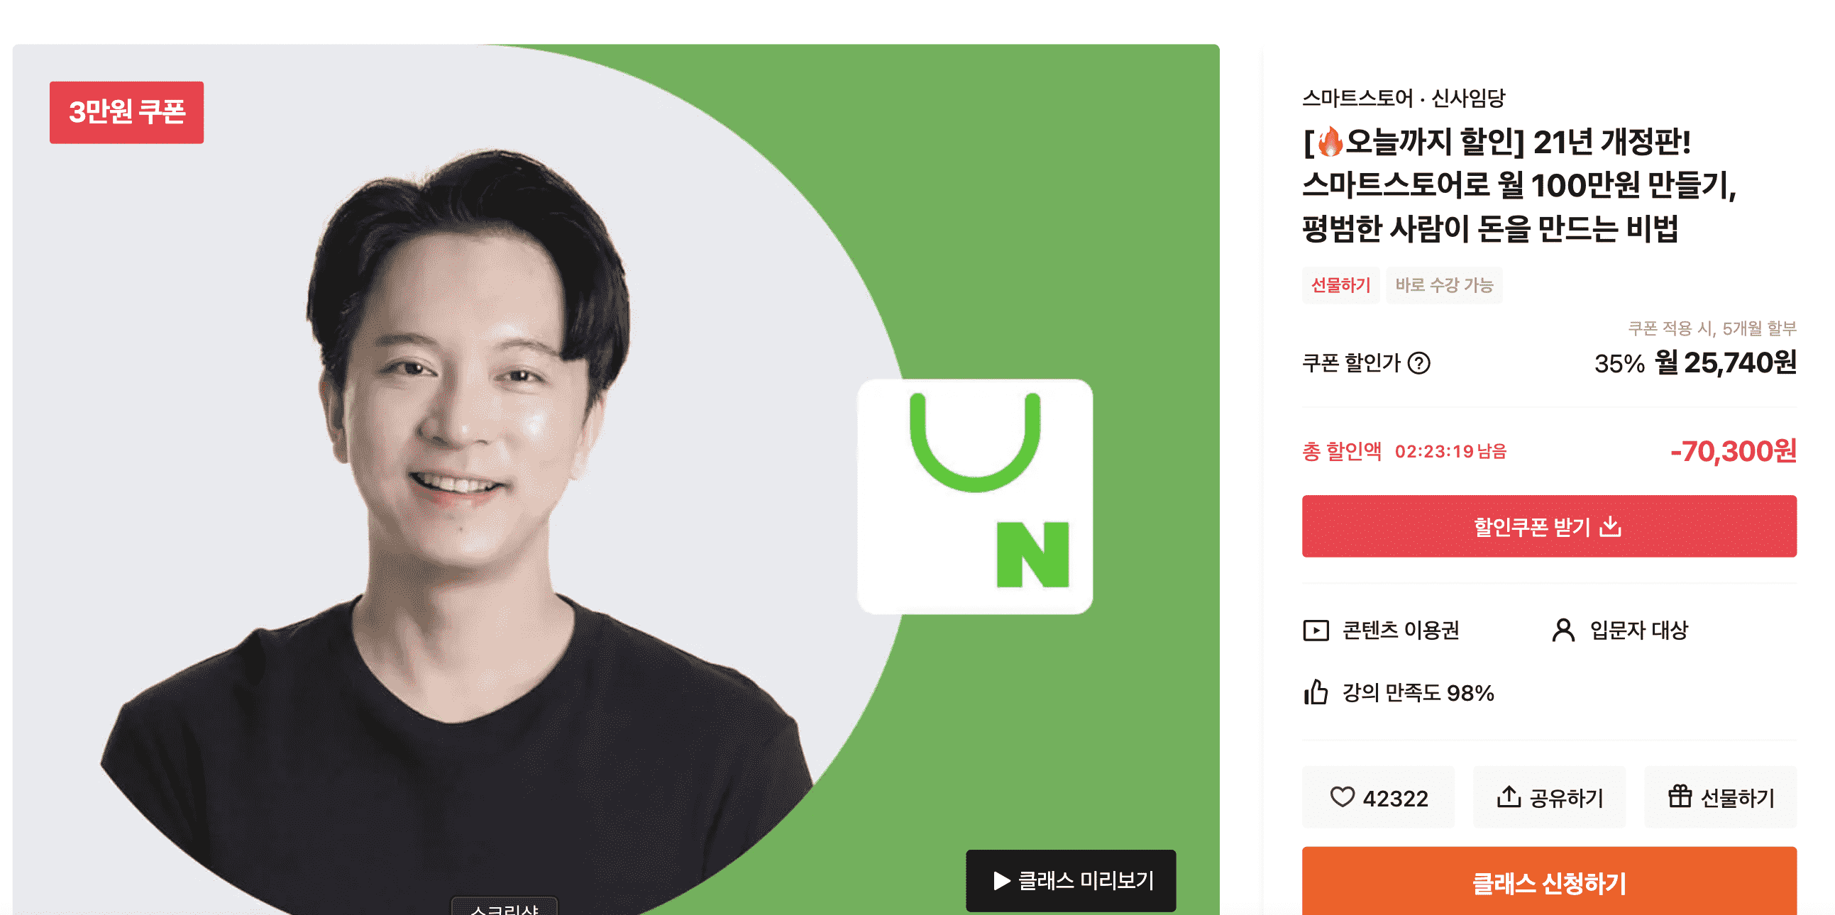Click the 3만원 쿠폰 badge

pyautogui.click(x=127, y=112)
